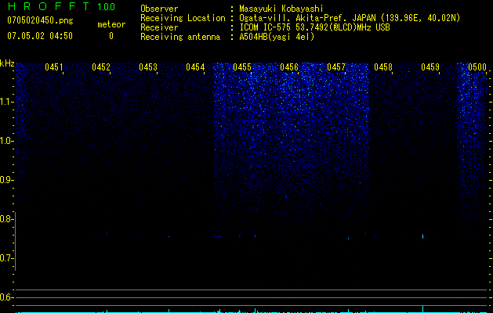The width and height of the screenshot is (493, 313).
Task: Select the A504HB(yagi 4el) antenna text
Action: (277, 37)
